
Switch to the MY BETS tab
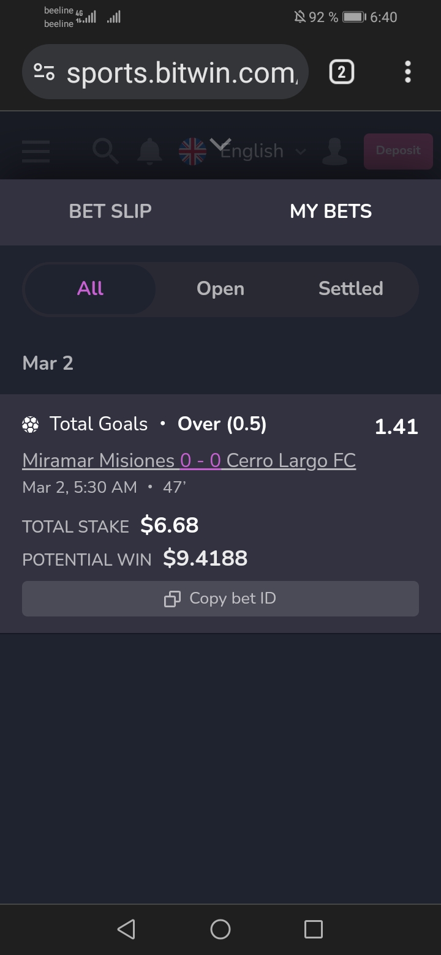pos(331,211)
